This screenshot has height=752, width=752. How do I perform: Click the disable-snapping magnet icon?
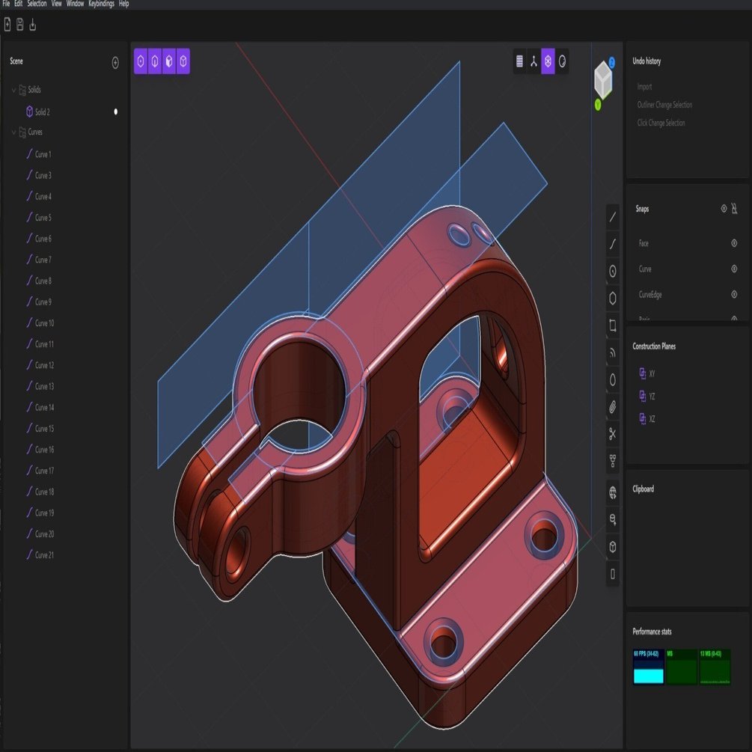[x=734, y=209]
